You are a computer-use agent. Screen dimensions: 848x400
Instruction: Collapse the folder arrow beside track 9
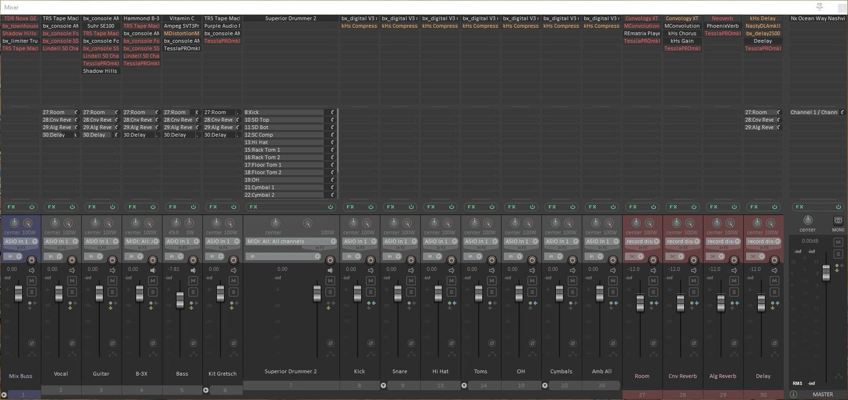pyautogui.click(x=383, y=386)
